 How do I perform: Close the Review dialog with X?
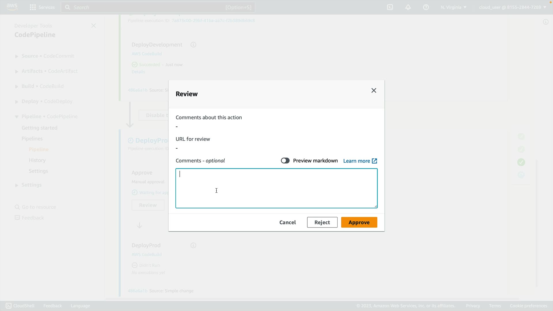point(374,90)
